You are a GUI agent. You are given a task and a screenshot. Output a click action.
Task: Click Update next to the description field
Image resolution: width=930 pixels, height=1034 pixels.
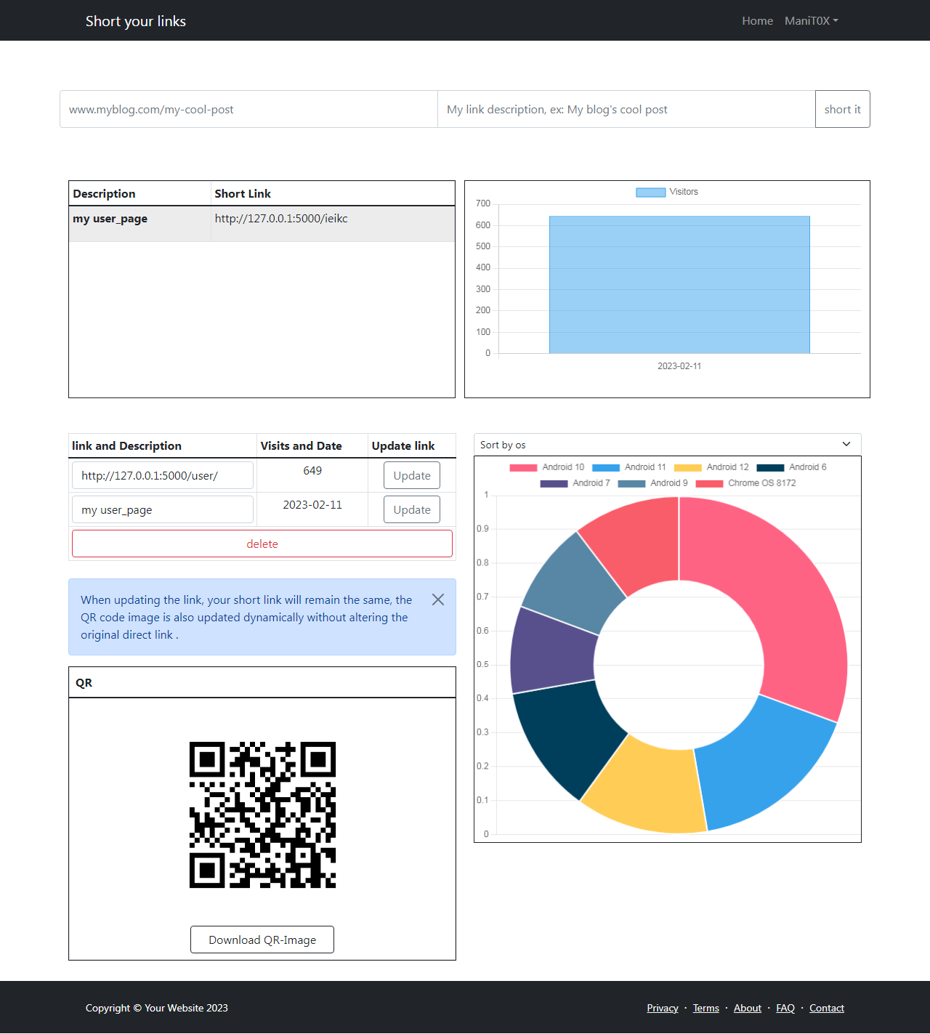pyautogui.click(x=412, y=509)
